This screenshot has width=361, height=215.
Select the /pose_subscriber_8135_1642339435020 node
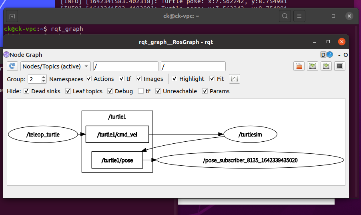coord(250,160)
